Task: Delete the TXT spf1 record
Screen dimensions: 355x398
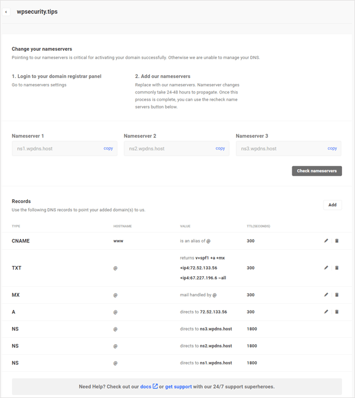Action: coord(337,267)
